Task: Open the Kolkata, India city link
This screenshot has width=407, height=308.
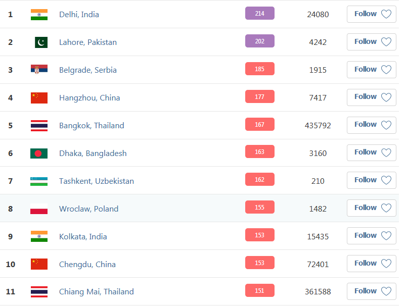Action: click(83, 236)
